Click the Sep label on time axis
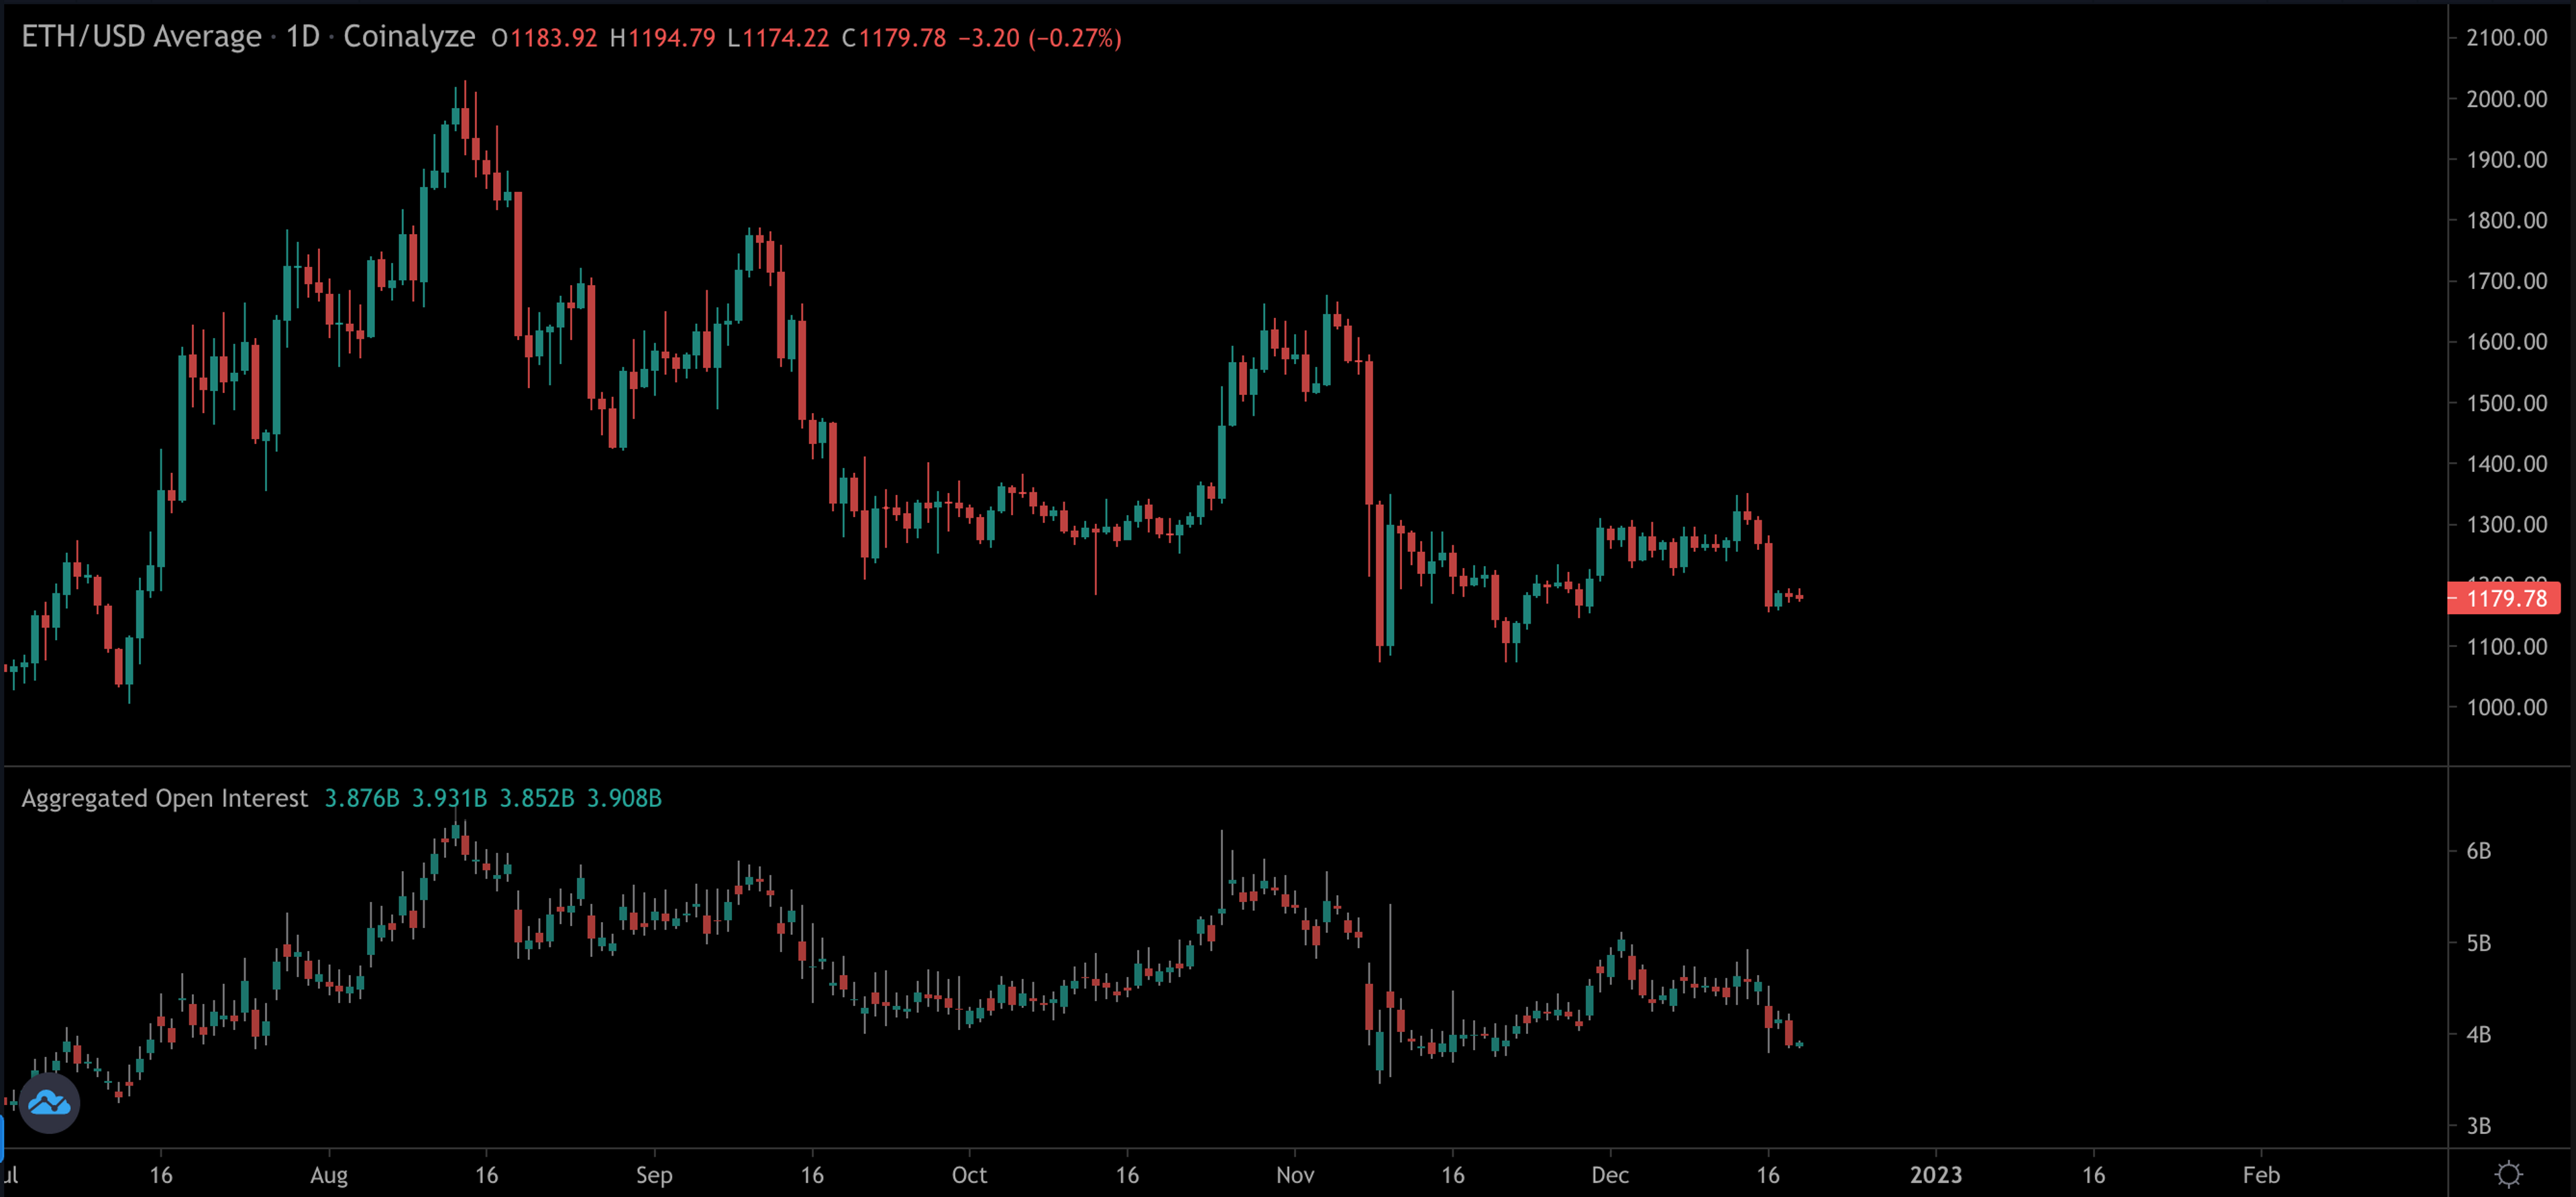Screen dimensions: 2576x1197 coord(654,1175)
